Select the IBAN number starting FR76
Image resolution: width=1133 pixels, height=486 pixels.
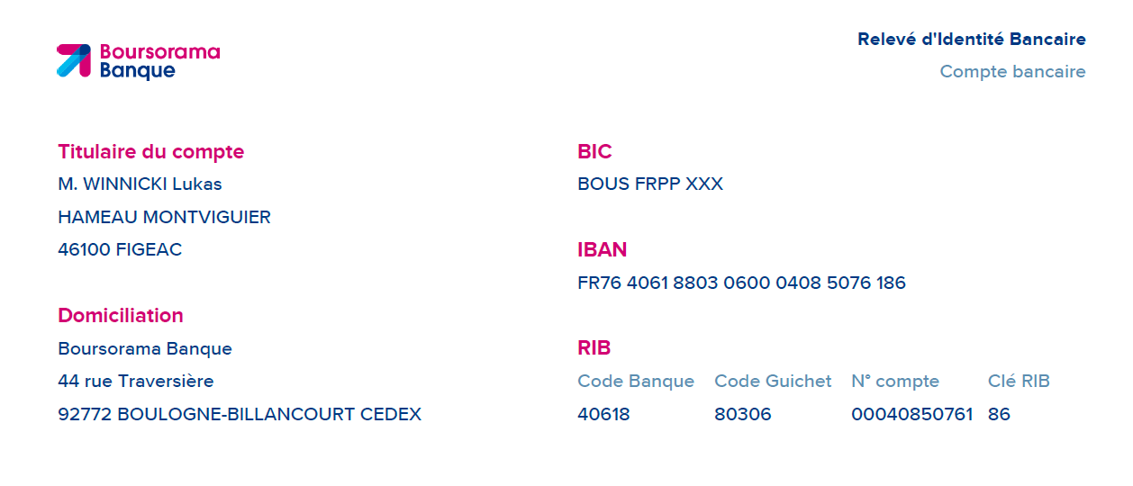(x=741, y=283)
